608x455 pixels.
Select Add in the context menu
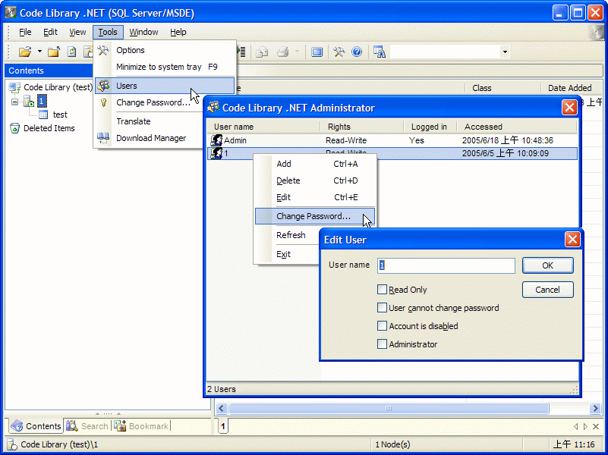[315, 164]
